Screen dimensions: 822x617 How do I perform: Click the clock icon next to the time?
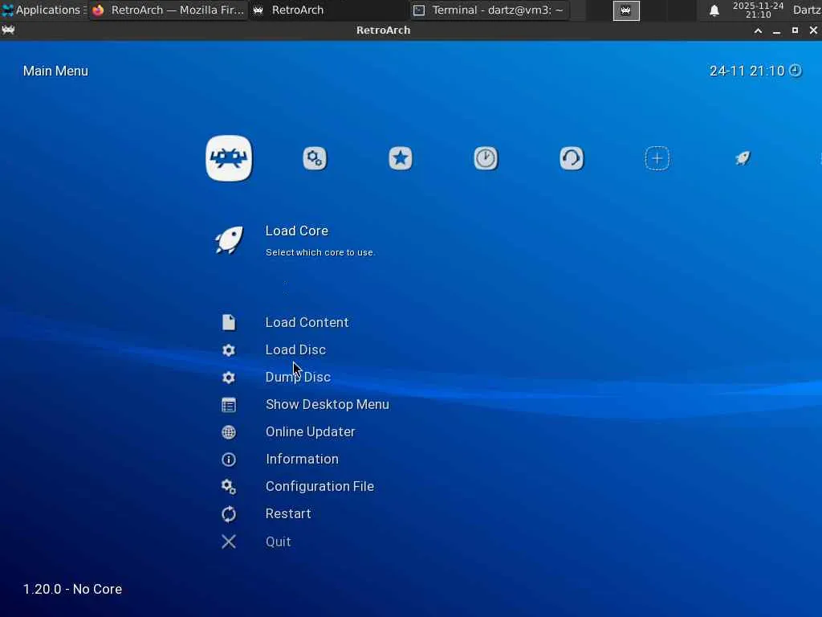(796, 71)
